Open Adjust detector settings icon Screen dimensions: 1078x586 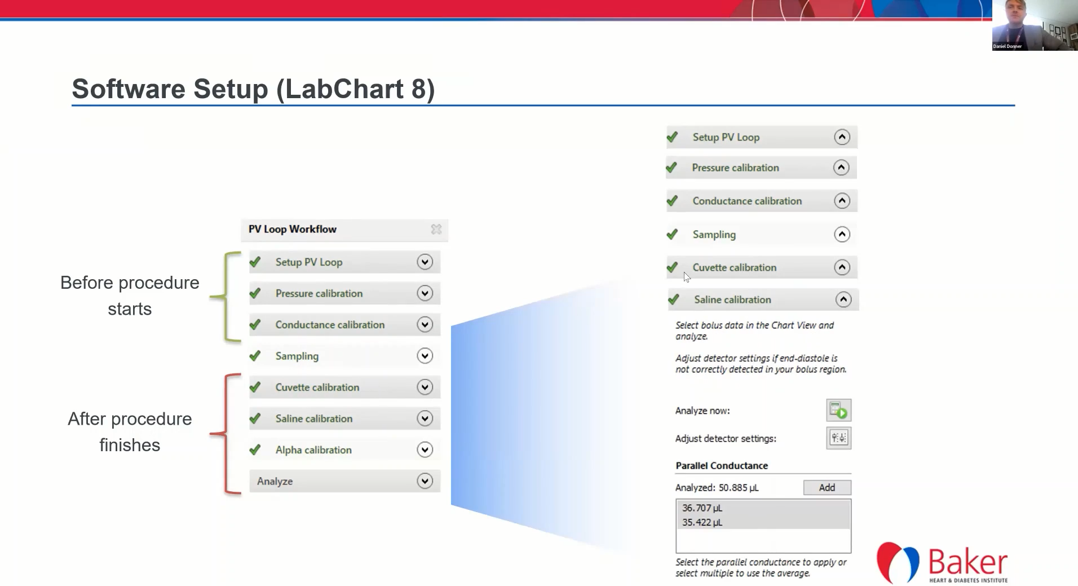pyautogui.click(x=838, y=438)
